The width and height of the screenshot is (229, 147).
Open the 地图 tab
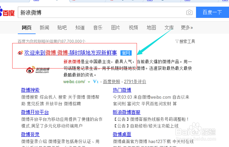(x=151, y=27)
